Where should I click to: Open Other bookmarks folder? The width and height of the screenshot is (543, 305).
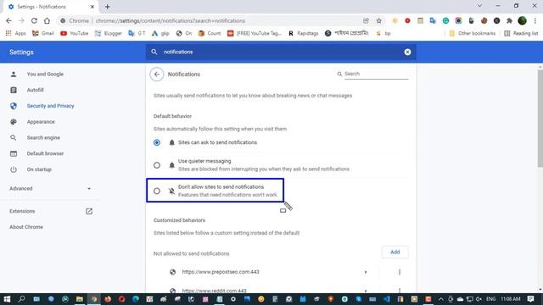473,33
